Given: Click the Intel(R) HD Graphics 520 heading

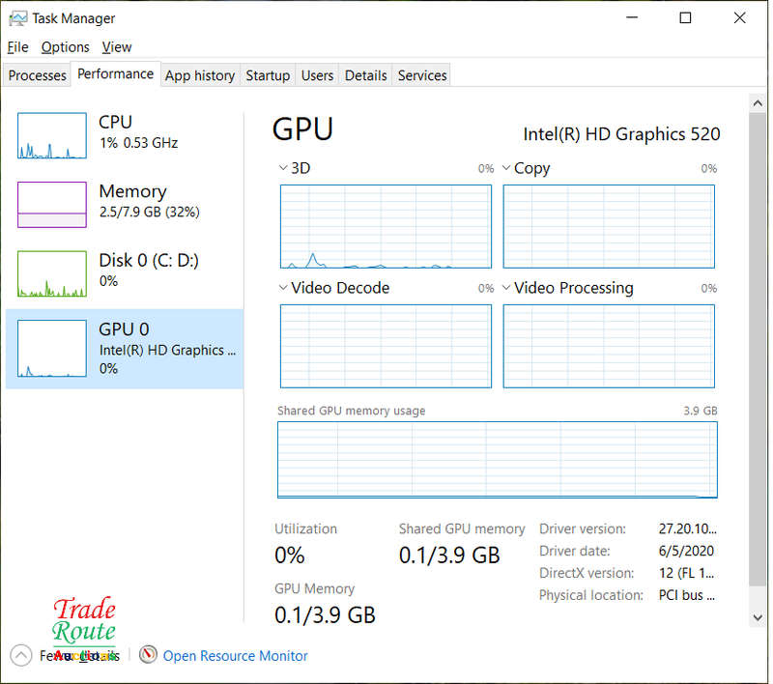Looking at the screenshot, I should click(621, 134).
